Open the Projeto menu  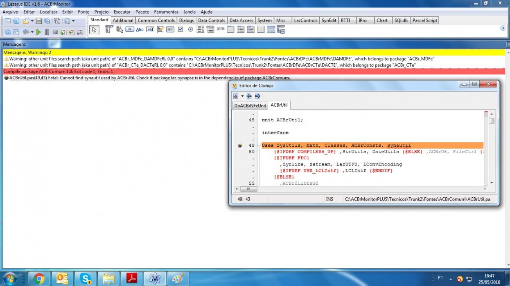pyautogui.click(x=102, y=12)
